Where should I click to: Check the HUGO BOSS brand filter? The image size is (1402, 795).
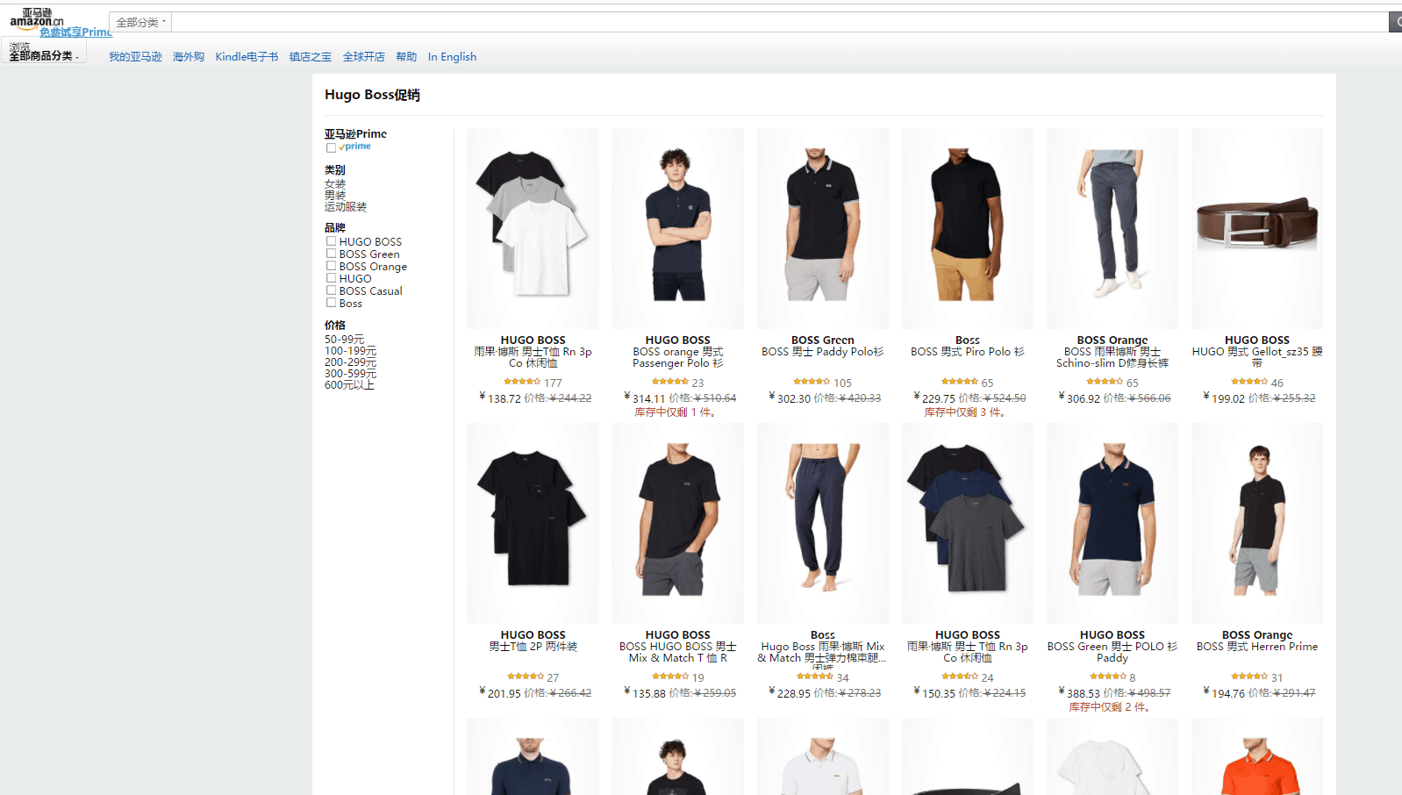point(331,241)
